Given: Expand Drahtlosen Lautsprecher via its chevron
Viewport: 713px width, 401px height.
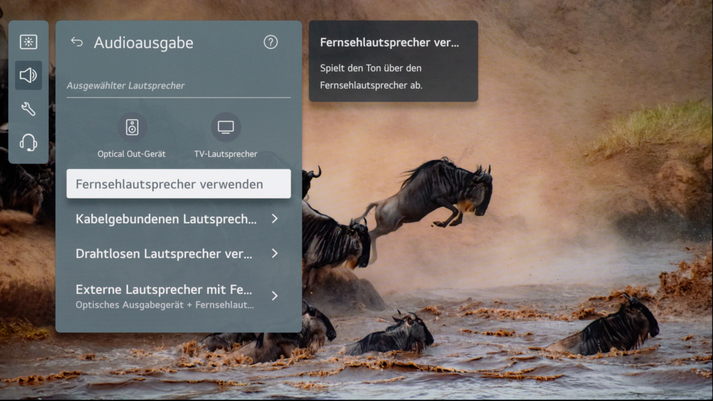Looking at the screenshot, I should [x=275, y=253].
